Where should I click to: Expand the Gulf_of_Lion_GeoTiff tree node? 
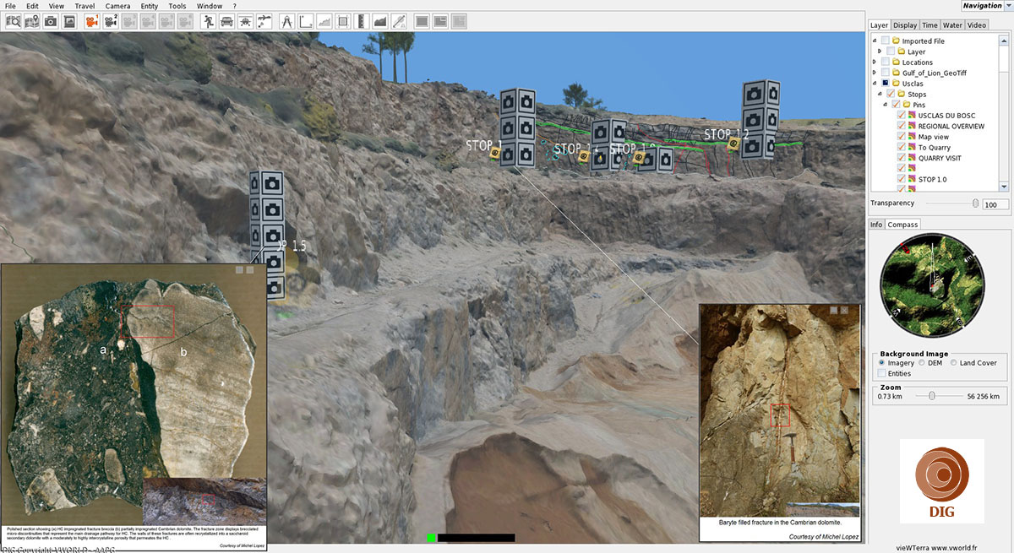pos(875,73)
